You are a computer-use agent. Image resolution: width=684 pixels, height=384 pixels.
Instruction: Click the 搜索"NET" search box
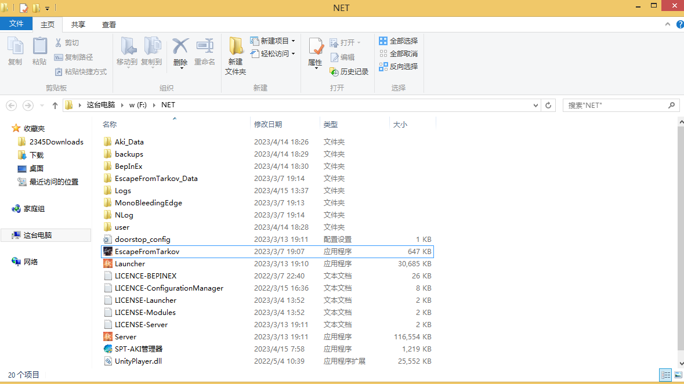click(x=615, y=105)
